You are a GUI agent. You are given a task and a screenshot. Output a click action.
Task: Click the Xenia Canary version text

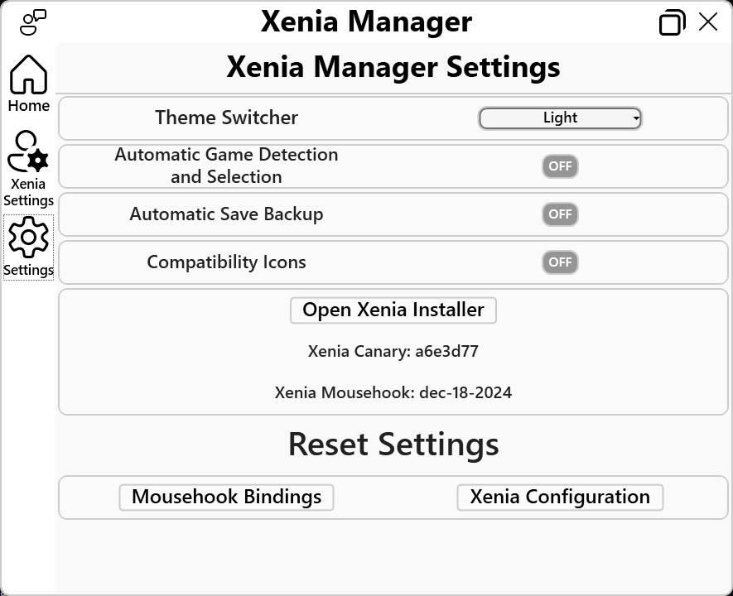393,351
